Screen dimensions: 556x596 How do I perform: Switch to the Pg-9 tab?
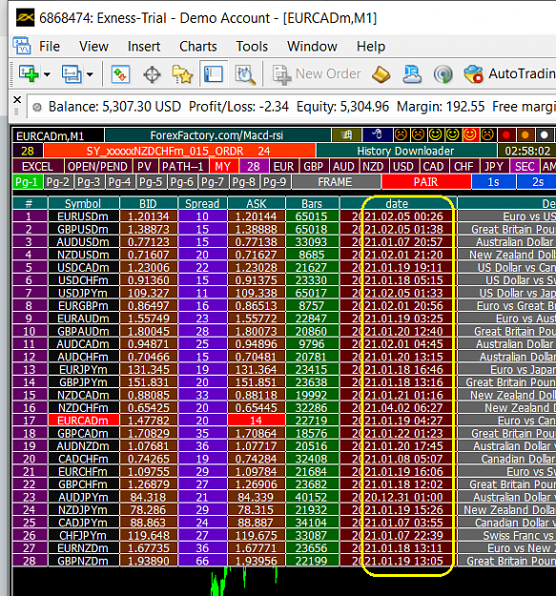pos(275,182)
